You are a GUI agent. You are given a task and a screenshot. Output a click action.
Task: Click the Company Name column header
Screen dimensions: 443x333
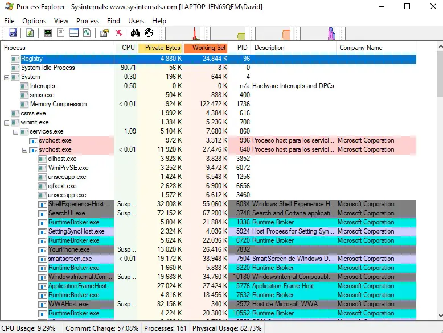click(360, 48)
